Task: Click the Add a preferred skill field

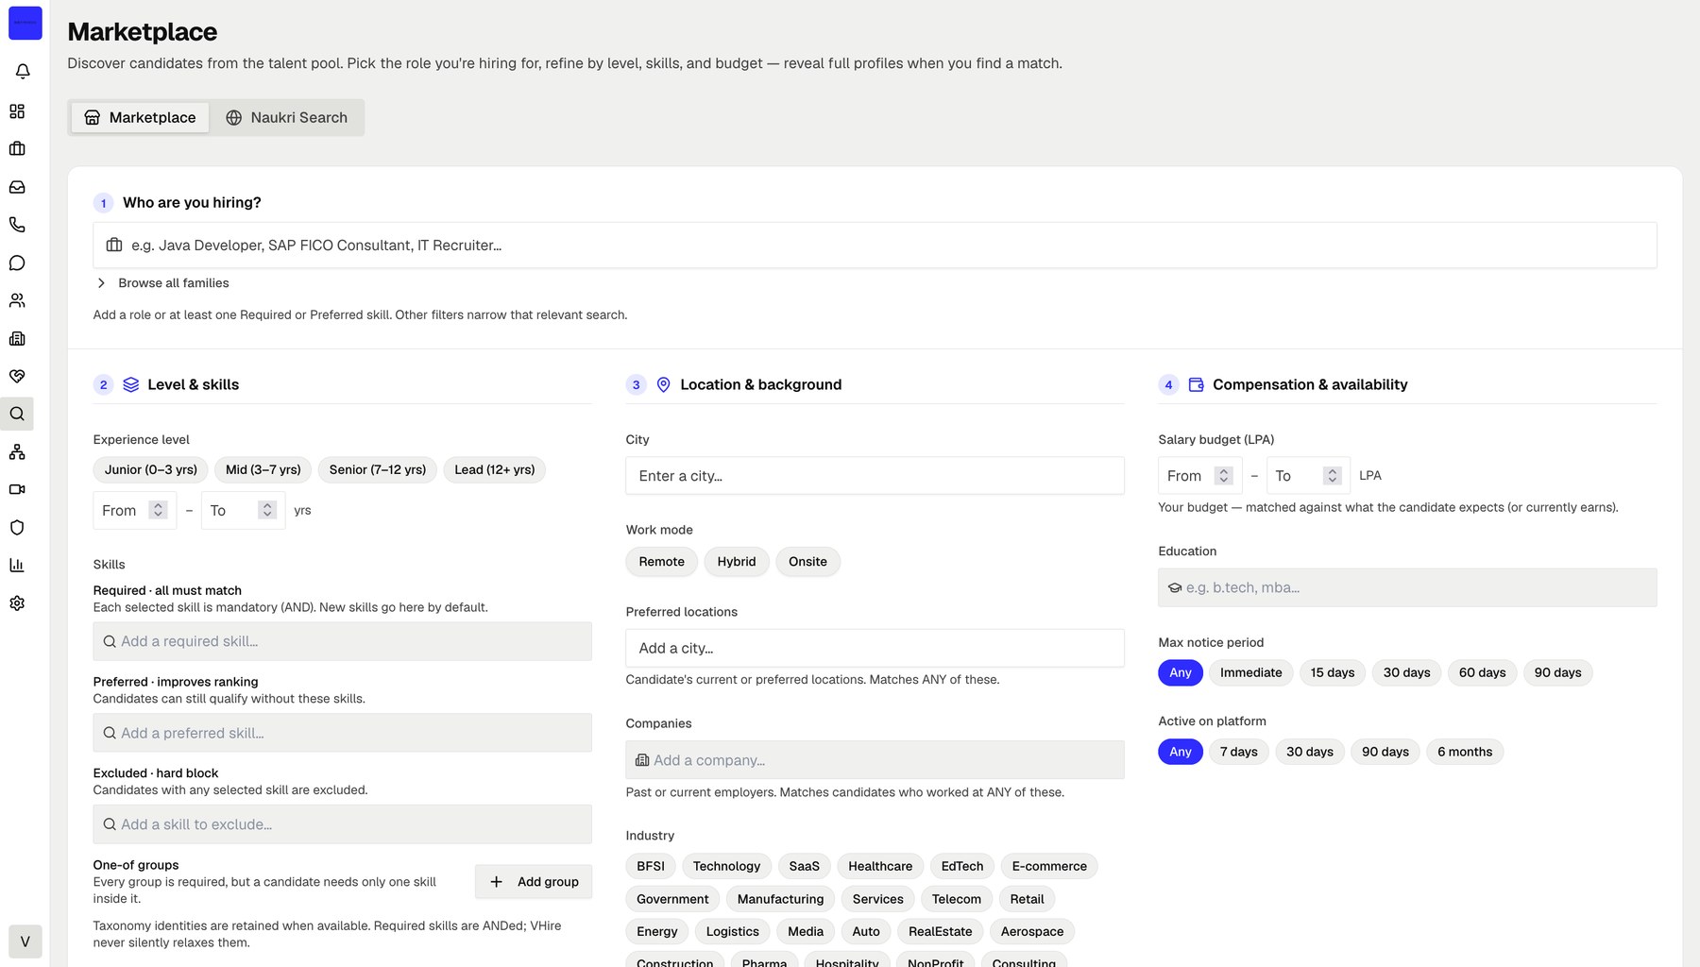Action: pyautogui.click(x=343, y=733)
